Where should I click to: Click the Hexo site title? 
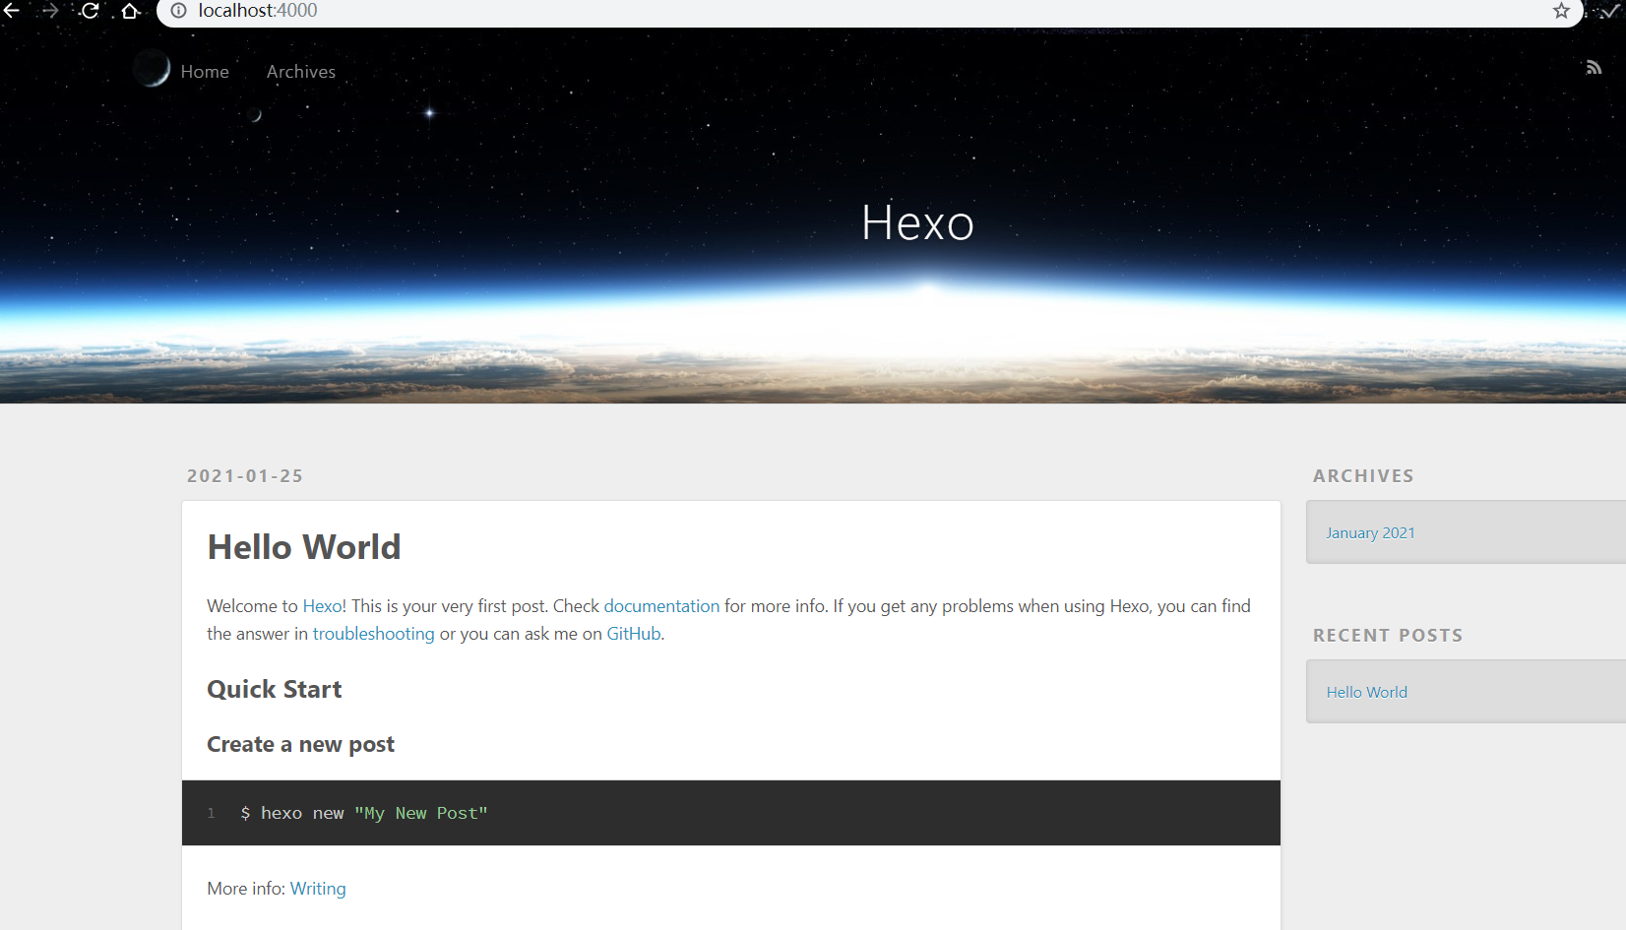coord(917,222)
